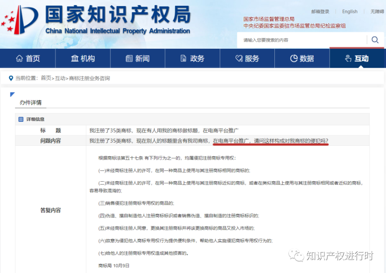
Task: Click reply item (四)伪造、擅自制造
Action: click(179, 216)
